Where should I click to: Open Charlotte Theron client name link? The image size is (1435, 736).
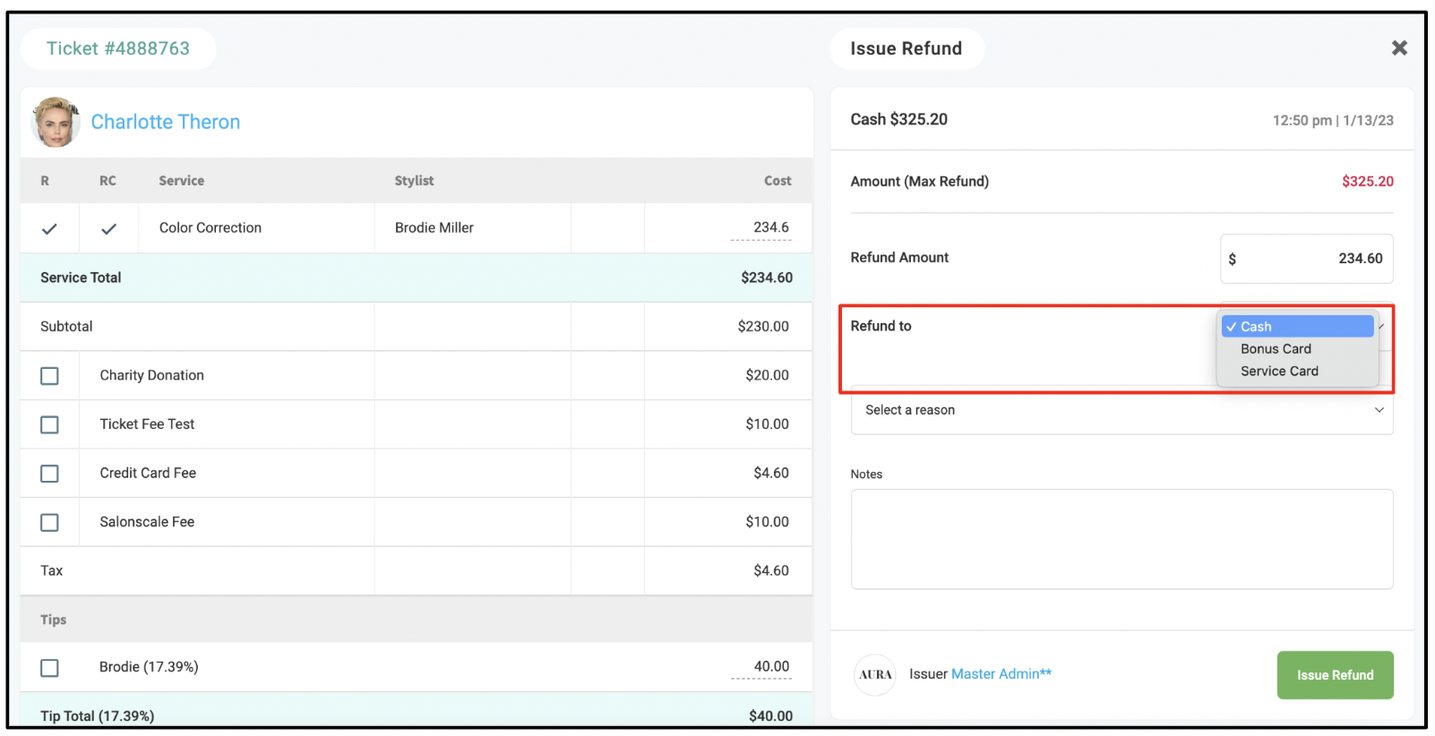coord(166,122)
